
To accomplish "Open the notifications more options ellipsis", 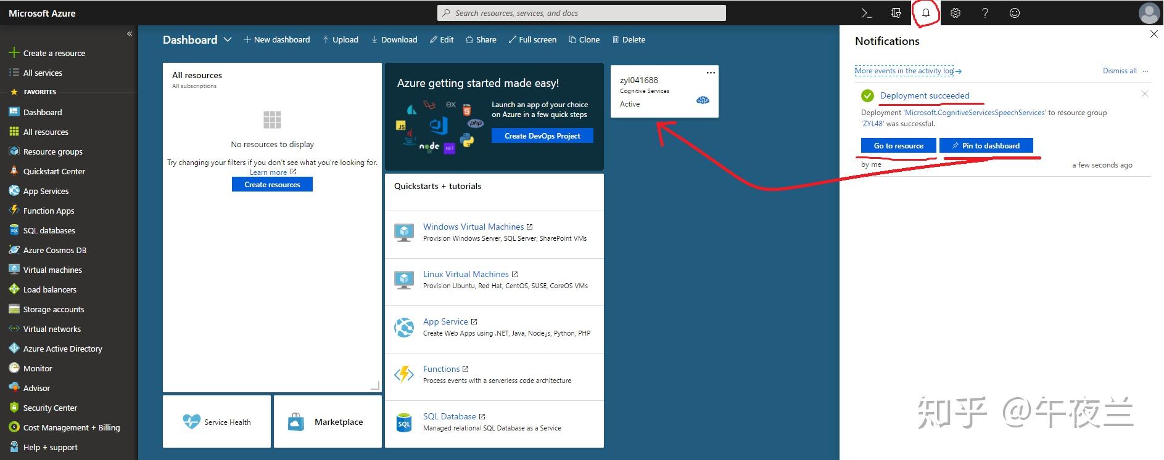I will point(1145,71).
